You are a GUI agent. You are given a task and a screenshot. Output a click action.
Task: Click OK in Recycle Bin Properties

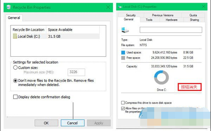46,123
